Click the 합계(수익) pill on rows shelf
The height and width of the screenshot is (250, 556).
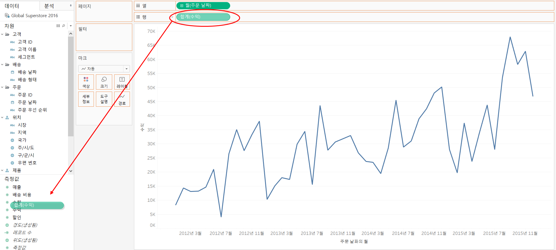(203, 17)
